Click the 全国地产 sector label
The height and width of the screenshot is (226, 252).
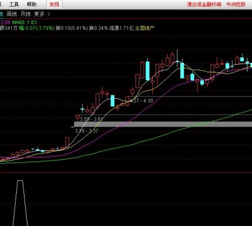tap(144, 28)
